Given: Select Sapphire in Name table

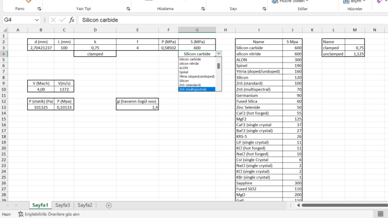Looking at the screenshot, I should click(x=259, y=183).
